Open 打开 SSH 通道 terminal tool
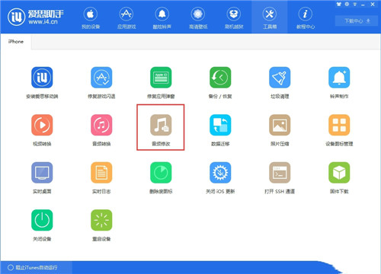The width and height of the screenshot is (381, 274). [280, 173]
